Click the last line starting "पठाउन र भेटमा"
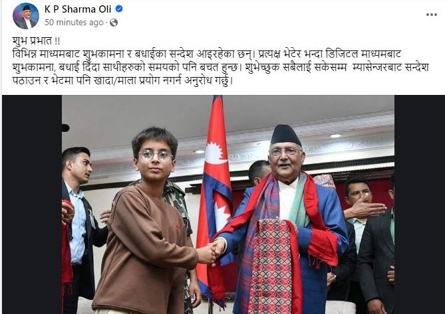 (122, 81)
